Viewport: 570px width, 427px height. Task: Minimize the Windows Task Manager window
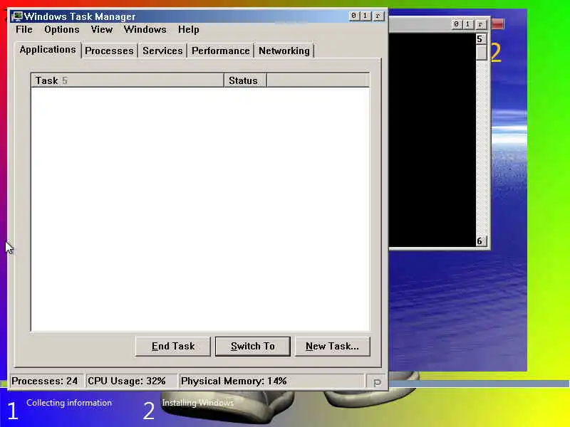coord(353,16)
